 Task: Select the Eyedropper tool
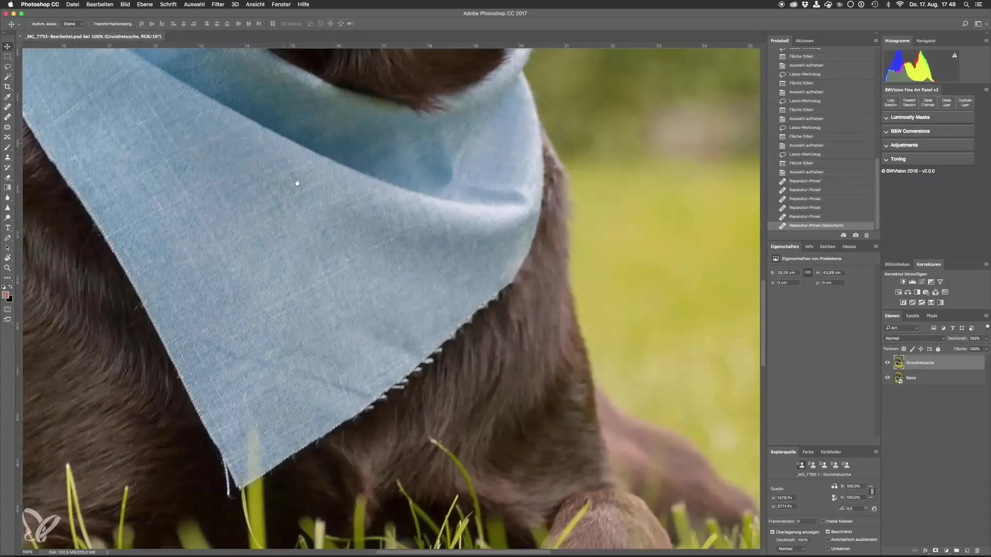pos(7,97)
